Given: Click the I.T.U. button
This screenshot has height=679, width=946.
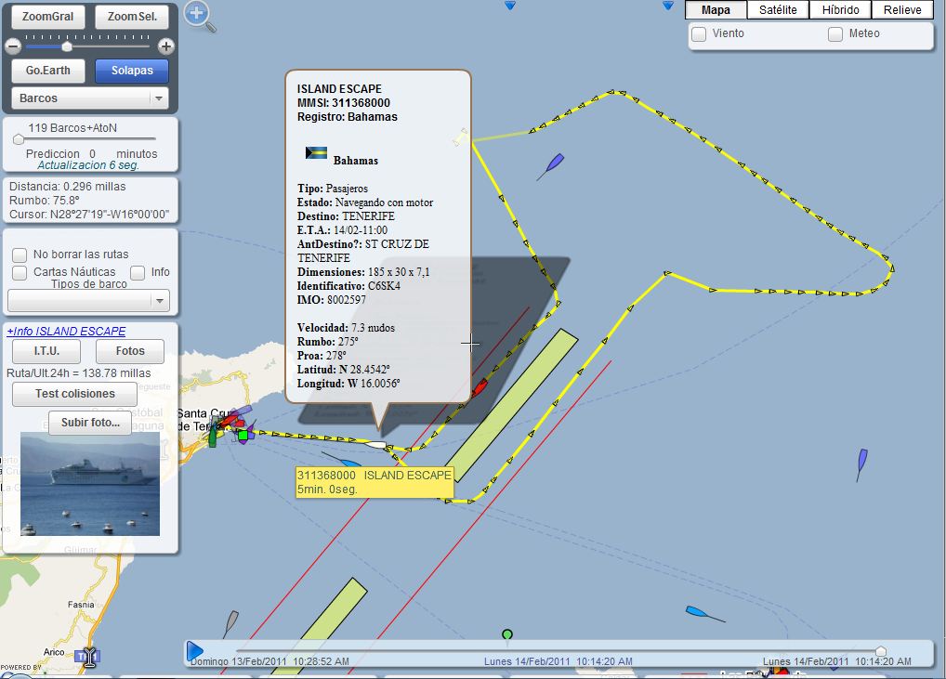Looking at the screenshot, I should coord(46,351).
